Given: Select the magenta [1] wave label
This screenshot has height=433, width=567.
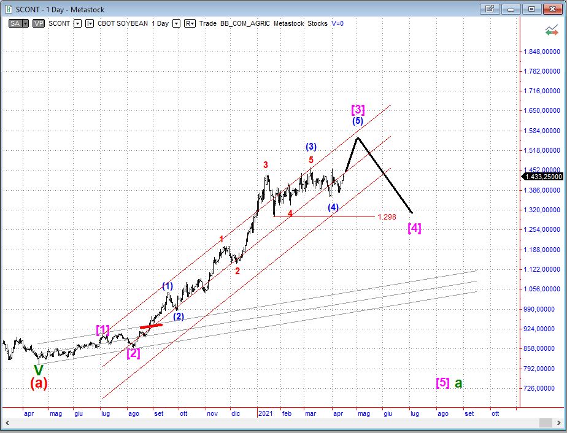Looking at the screenshot, I should pyautogui.click(x=102, y=329).
